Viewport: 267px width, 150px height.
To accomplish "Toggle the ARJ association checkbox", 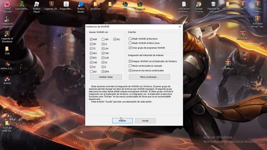I will click(91, 53).
